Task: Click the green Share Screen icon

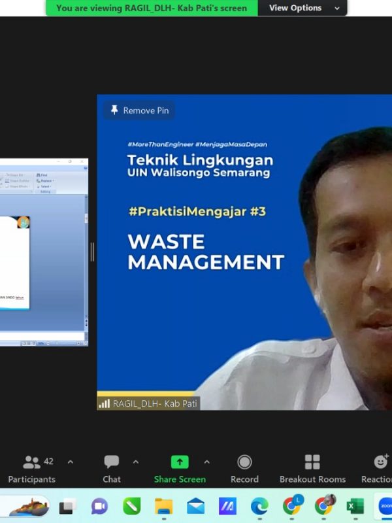Action: (x=179, y=462)
